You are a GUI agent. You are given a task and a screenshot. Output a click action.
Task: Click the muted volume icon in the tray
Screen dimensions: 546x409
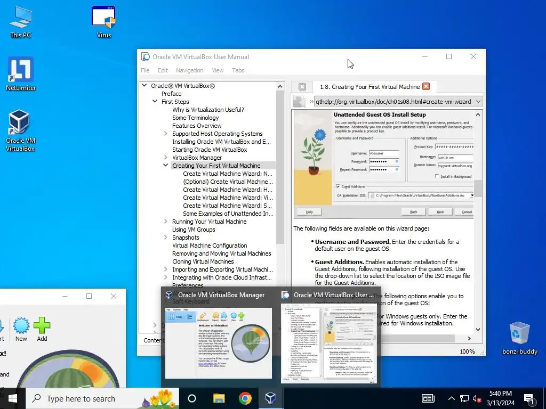click(477, 398)
